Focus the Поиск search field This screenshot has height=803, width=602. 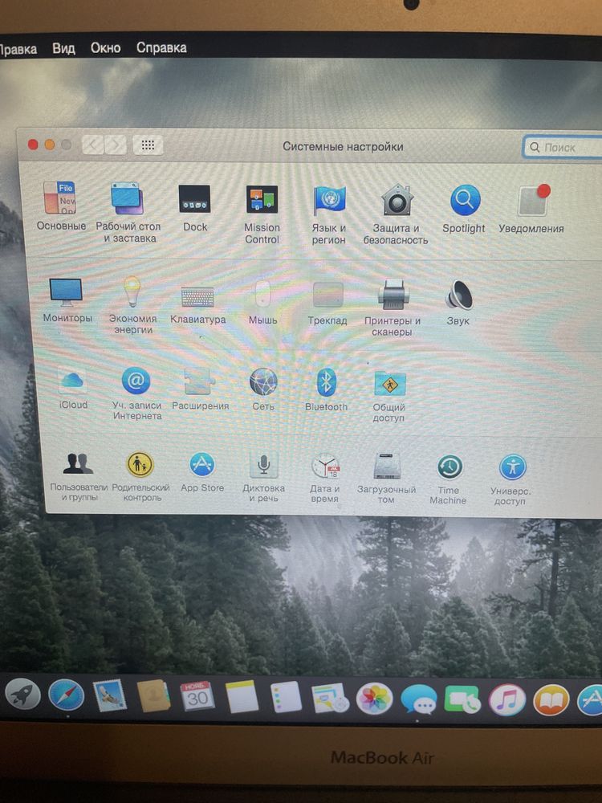(563, 148)
